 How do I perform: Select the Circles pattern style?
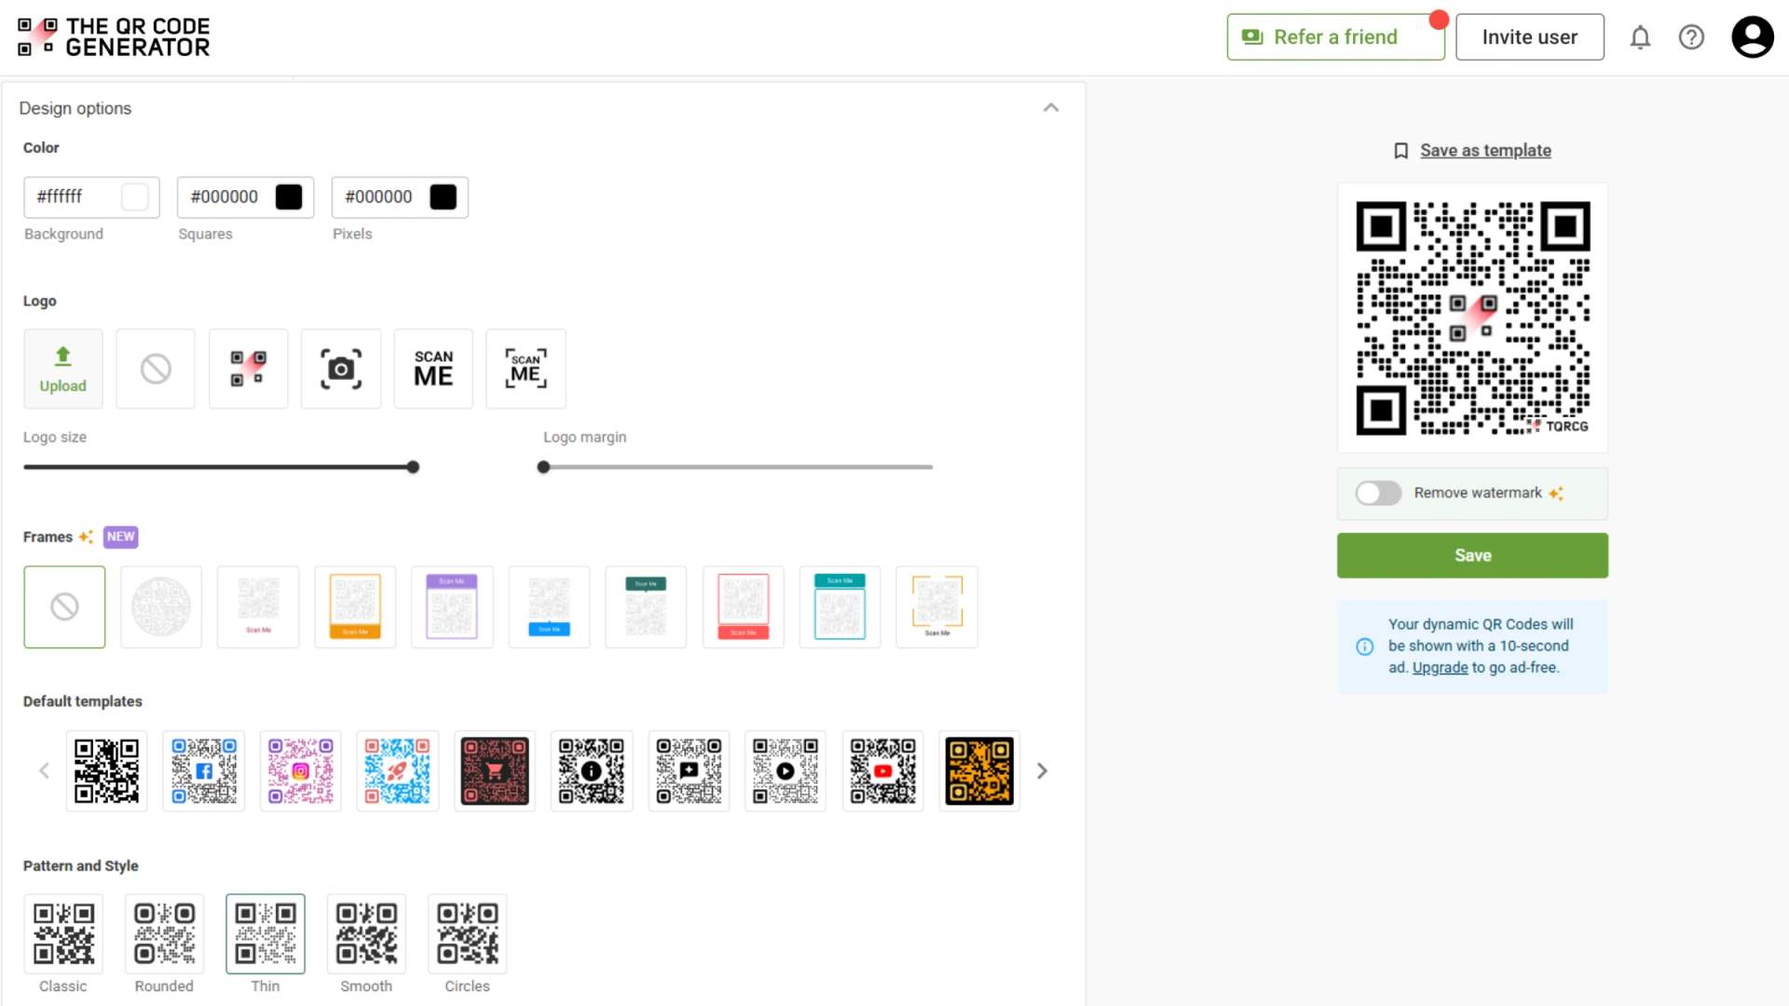(467, 934)
